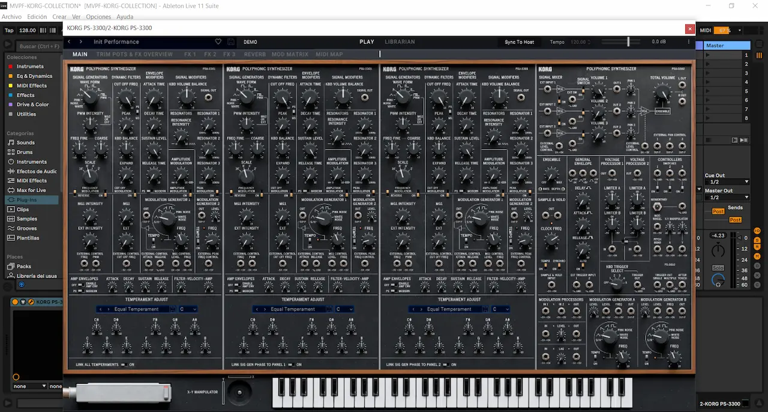This screenshot has width=768, height=412.
Task: Click the Master track pan knob
Action: pyautogui.click(x=718, y=251)
